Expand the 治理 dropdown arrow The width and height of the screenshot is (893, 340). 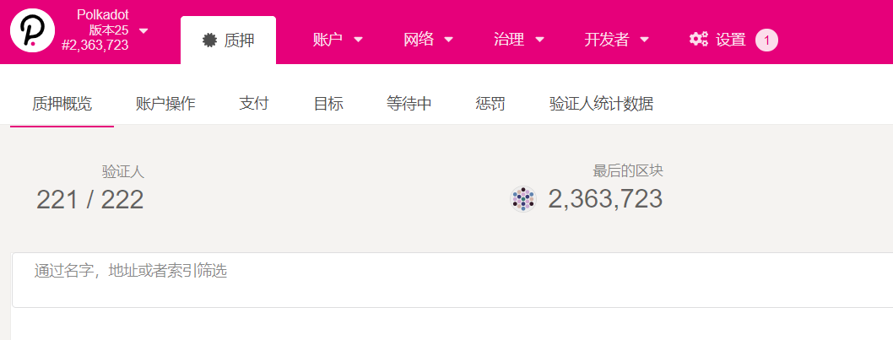(x=539, y=40)
